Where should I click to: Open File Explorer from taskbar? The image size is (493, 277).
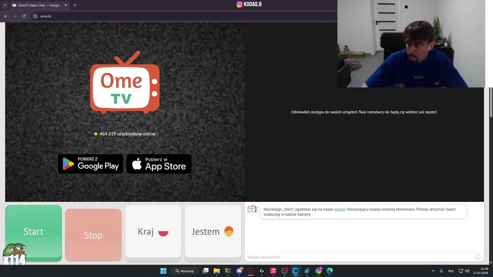pos(216,271)
